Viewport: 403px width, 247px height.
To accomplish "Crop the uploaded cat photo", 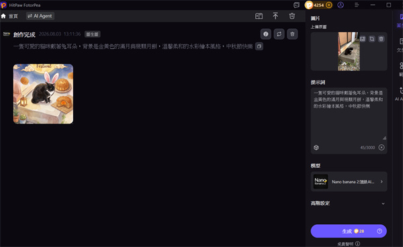I will (x=372, y=39).
